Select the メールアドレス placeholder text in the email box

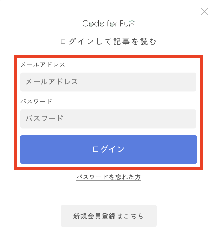(x=52, y=82)
